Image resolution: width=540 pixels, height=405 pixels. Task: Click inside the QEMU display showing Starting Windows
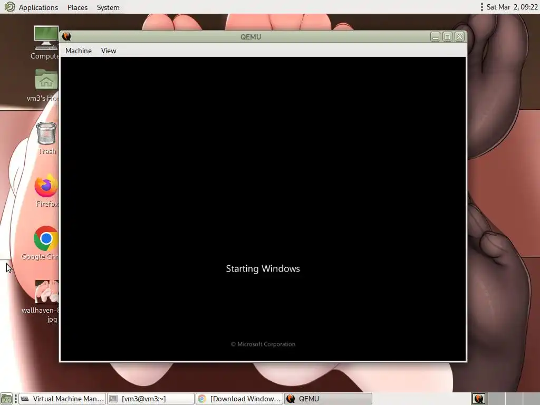coord(263,209)
